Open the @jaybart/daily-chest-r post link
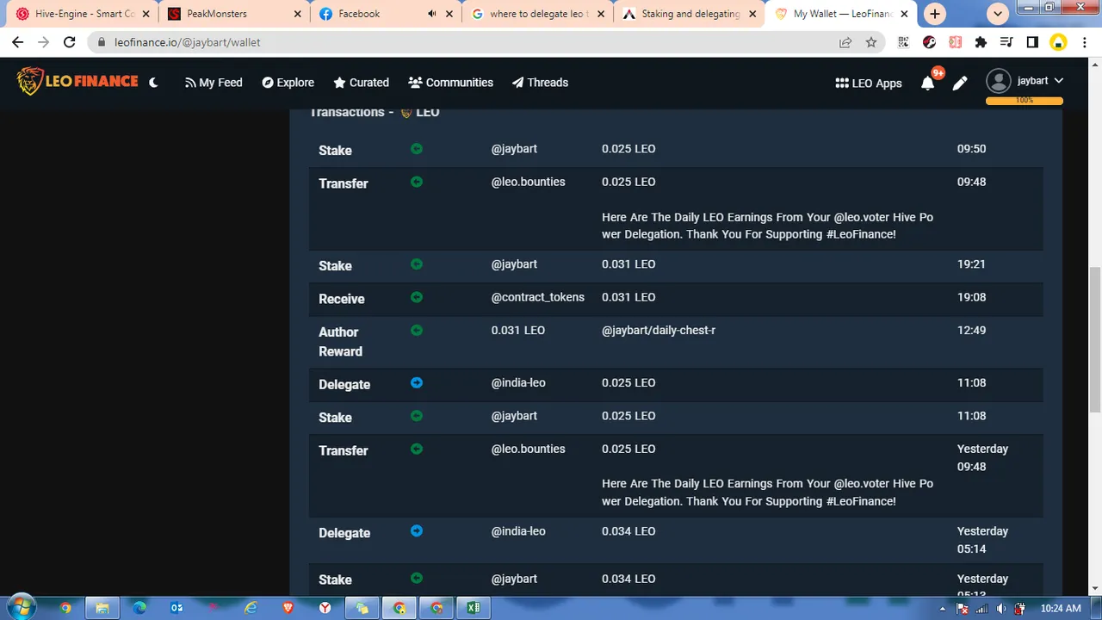Image resolution: width=1102 pixels, height=620 pixels. pos(659,330)
